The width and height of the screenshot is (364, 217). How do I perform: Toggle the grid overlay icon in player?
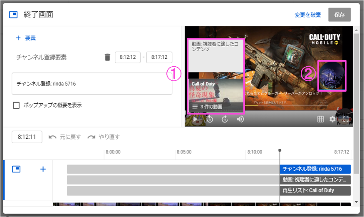coord(320,119)
